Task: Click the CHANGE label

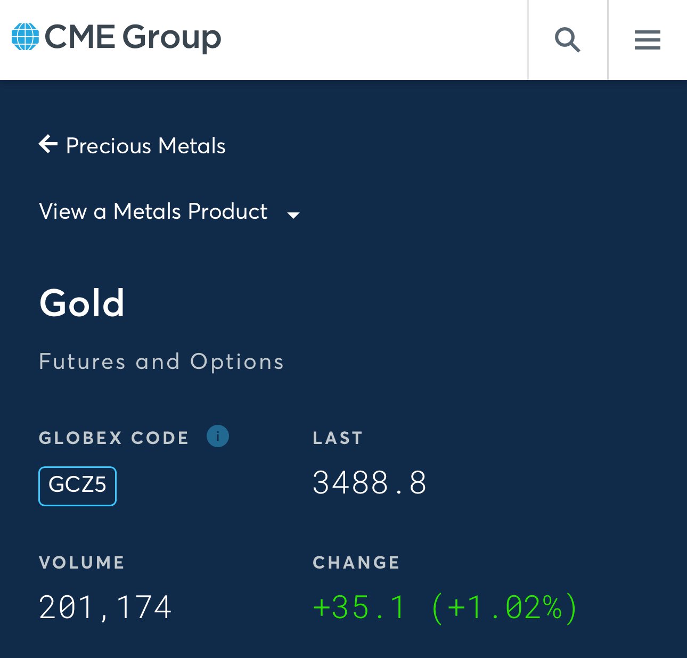Action: coord(356,563)
